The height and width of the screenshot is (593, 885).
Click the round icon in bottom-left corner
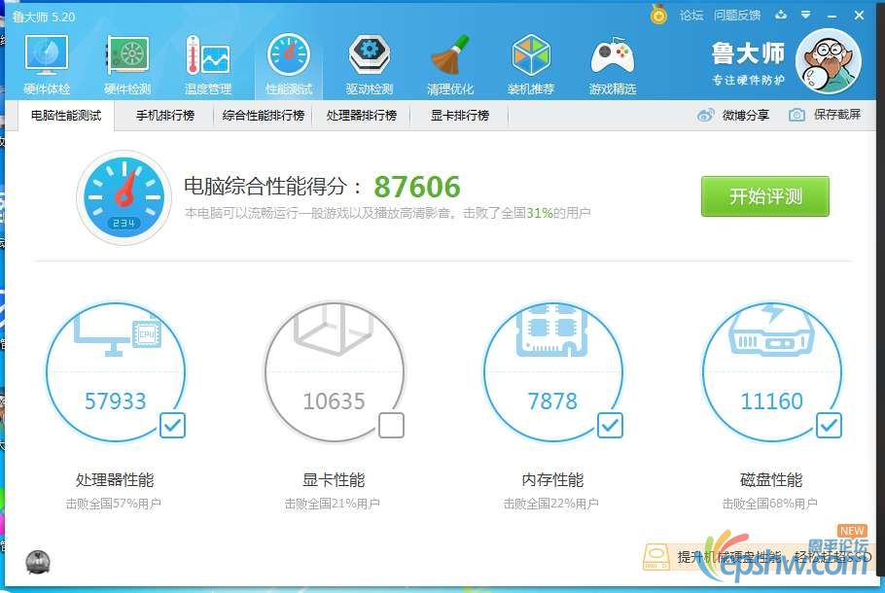pos(38,562)
